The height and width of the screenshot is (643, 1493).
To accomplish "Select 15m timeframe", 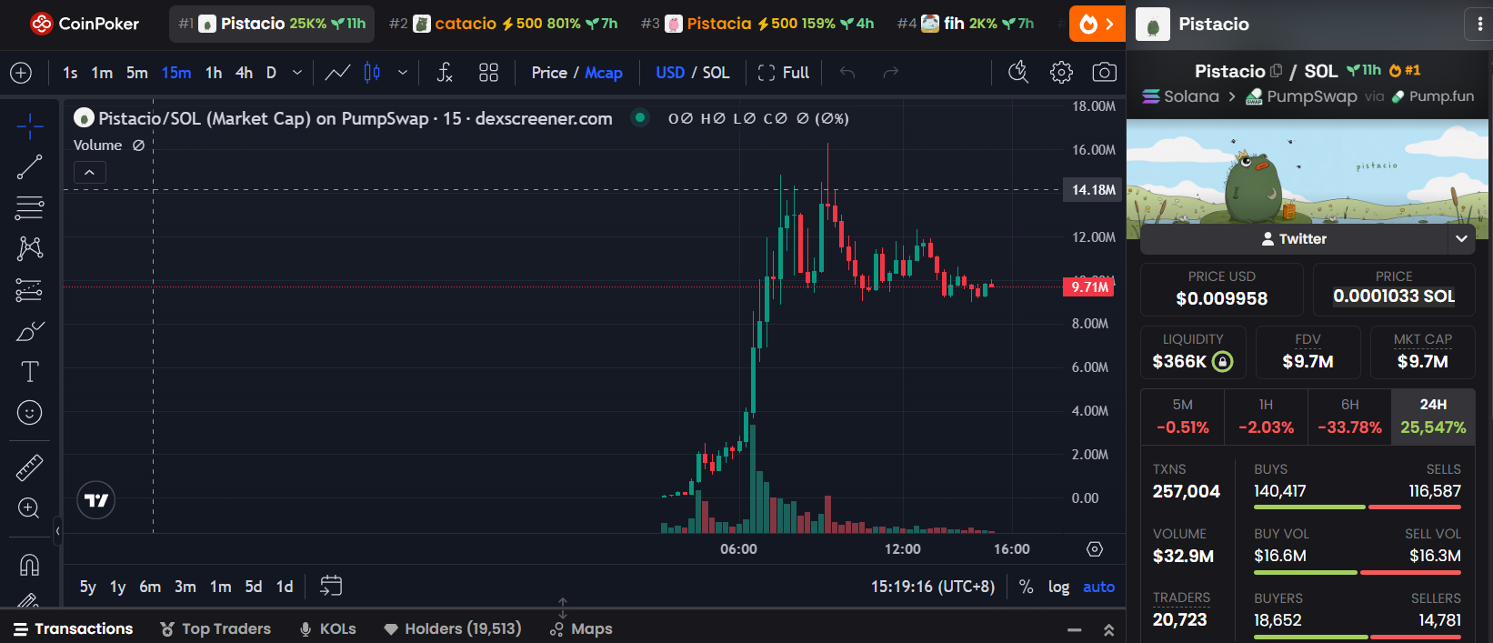I will click(176, 73).
